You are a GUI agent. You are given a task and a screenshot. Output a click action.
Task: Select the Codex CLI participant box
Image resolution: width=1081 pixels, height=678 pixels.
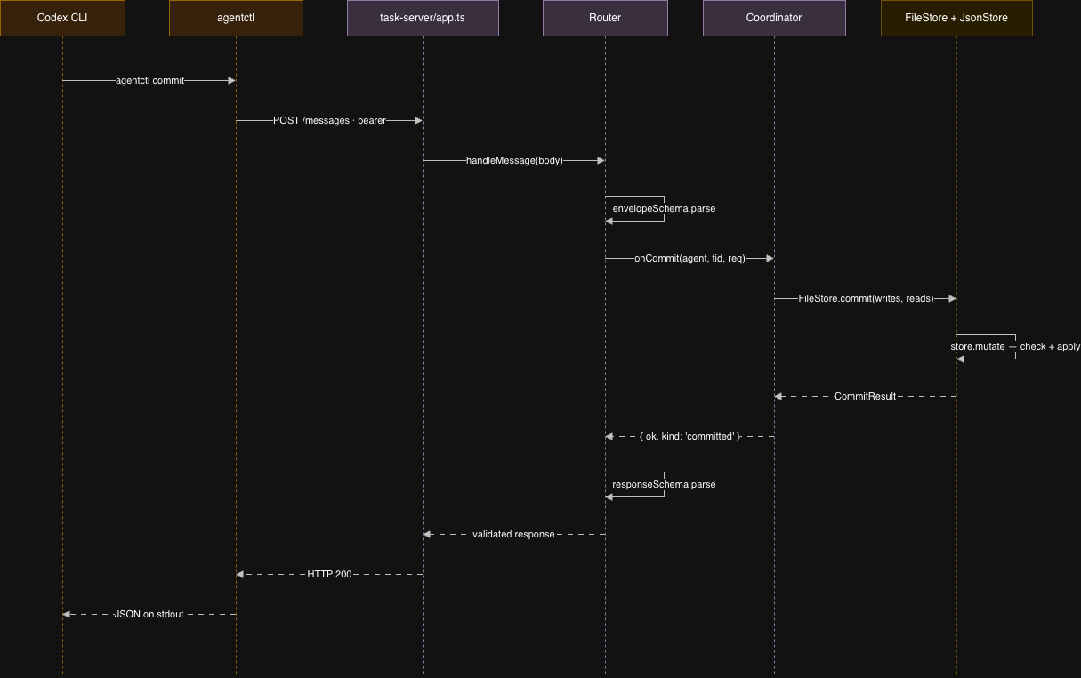click(62, 18)
